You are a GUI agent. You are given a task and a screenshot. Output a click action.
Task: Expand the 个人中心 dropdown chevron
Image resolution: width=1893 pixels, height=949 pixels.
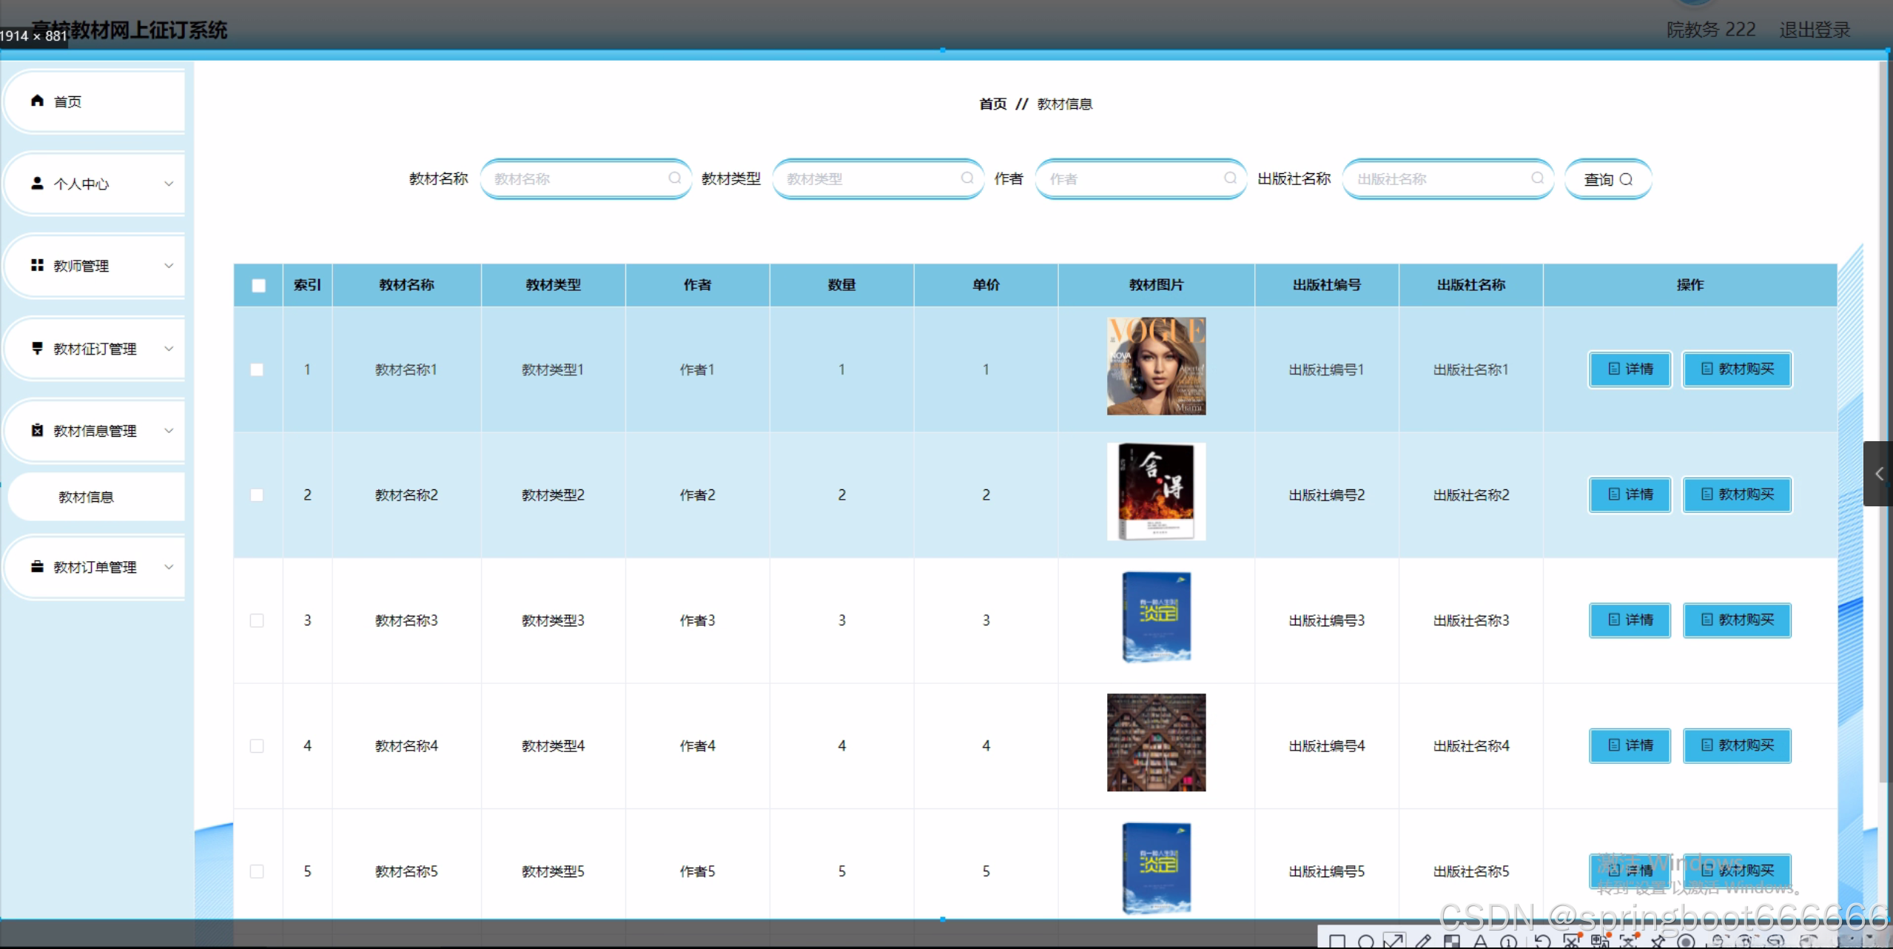[169, 184]
